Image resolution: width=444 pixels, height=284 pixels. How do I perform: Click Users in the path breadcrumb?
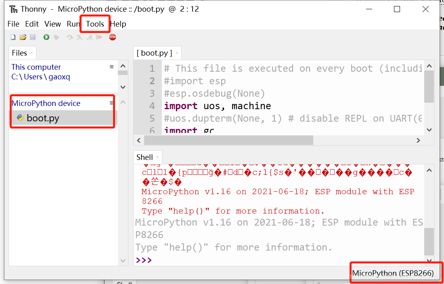tap(33, 77)
